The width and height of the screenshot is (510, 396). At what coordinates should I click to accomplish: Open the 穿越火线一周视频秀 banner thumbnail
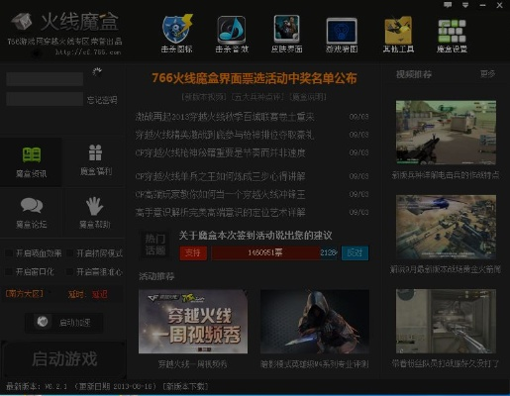pyautogui.click(x=193, y=322)
